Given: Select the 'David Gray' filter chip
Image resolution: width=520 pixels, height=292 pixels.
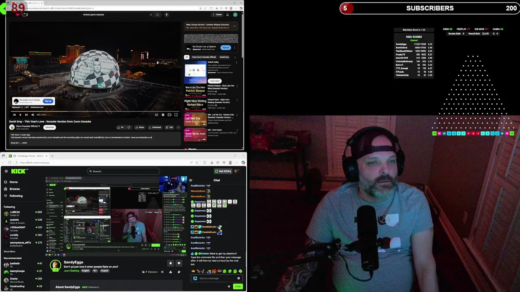Looking at the screenshot, I should [225, 57].
